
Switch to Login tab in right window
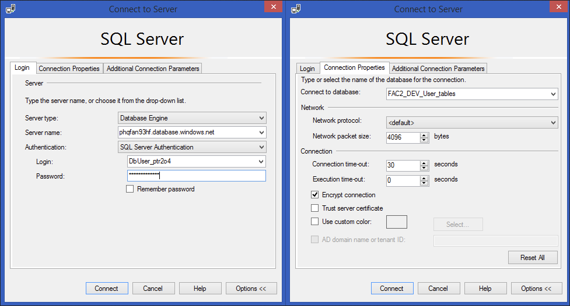[x=307, y=69]
